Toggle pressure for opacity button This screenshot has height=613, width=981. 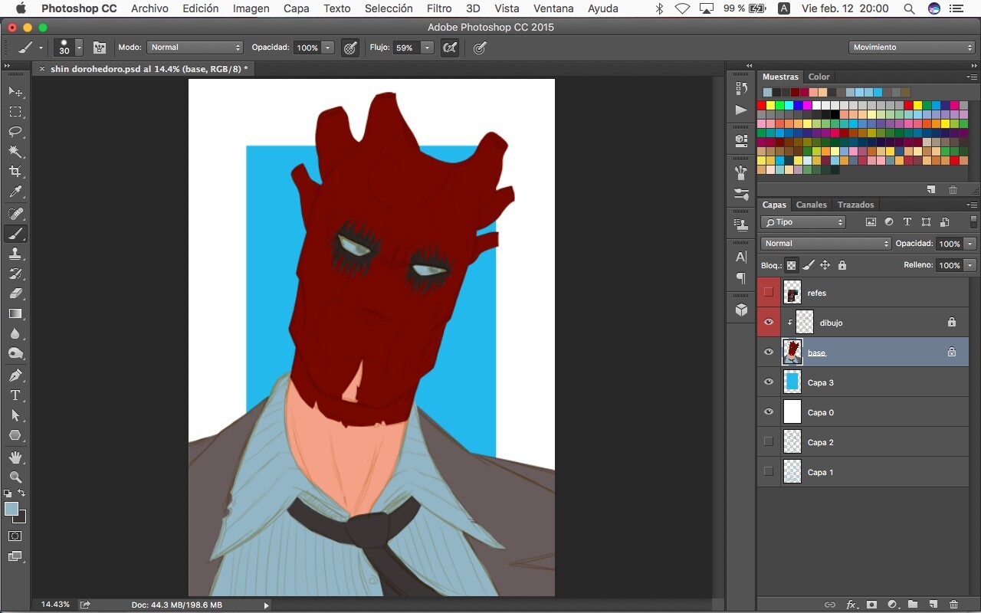click(x=350, y=48)
